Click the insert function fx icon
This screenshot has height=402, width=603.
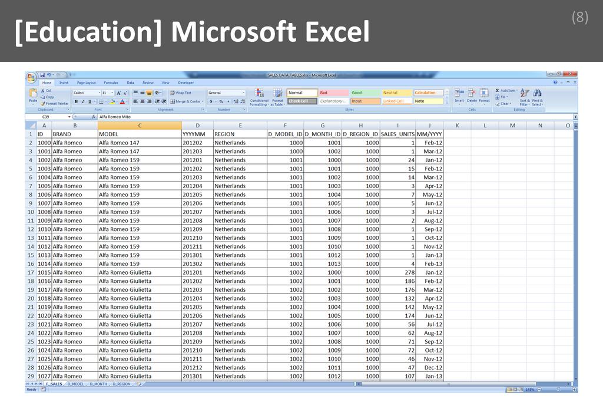pyautogui.click(x=94, y=117)
